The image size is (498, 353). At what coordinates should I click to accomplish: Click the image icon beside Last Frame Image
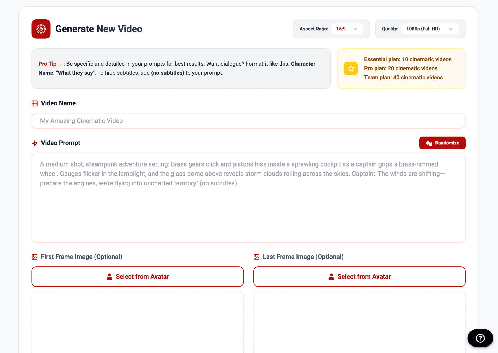point(257,257)
